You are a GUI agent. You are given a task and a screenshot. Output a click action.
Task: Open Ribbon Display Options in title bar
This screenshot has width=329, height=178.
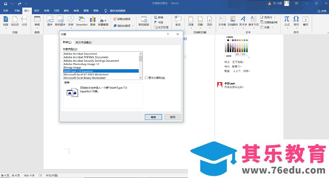(297, 3)
